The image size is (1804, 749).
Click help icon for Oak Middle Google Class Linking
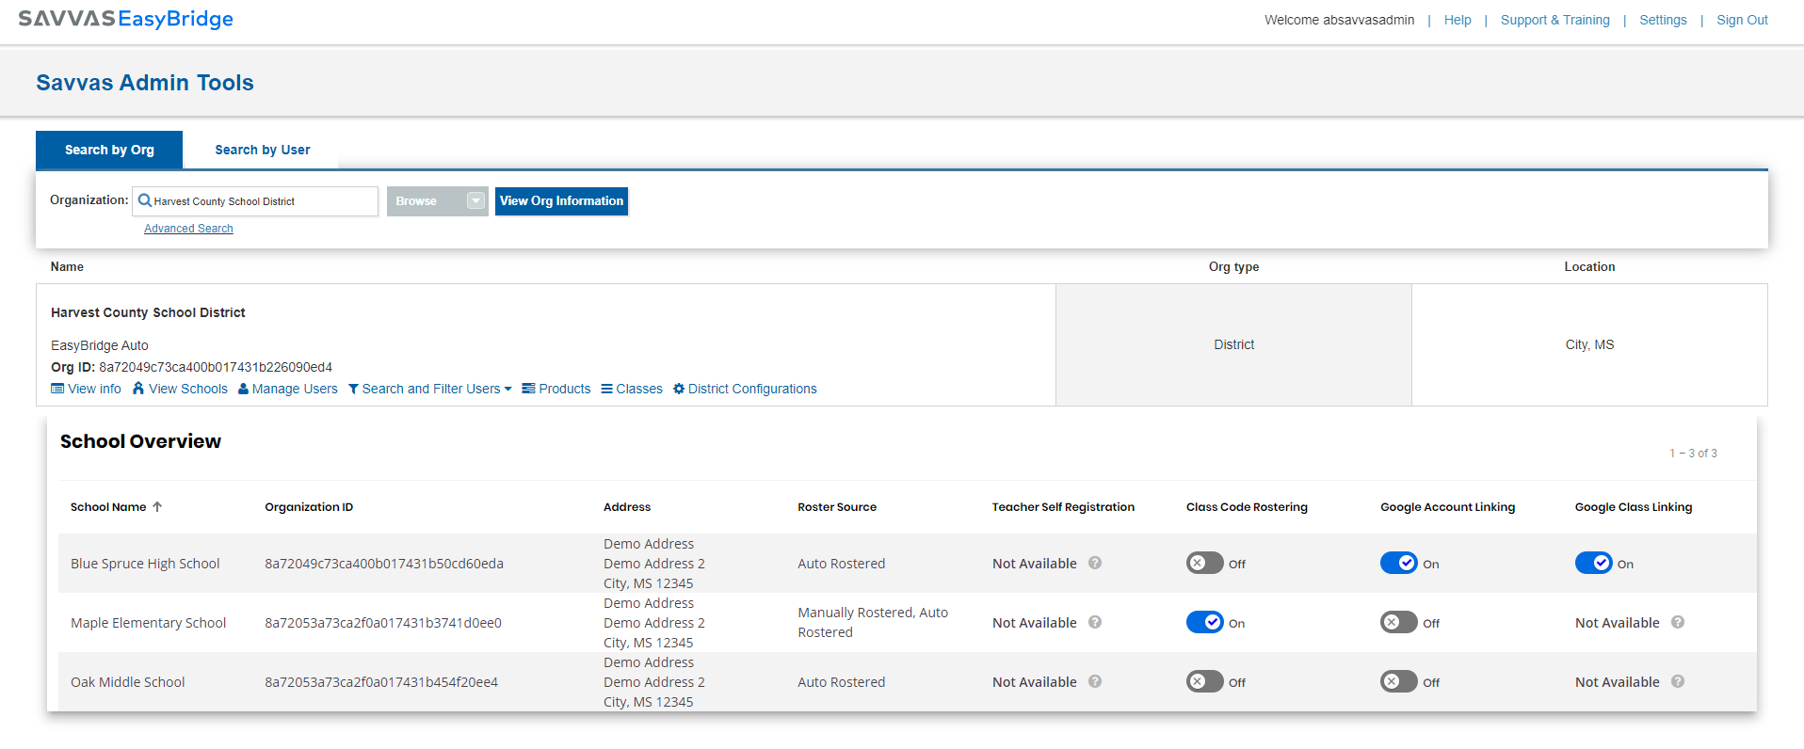[1678, 681]
